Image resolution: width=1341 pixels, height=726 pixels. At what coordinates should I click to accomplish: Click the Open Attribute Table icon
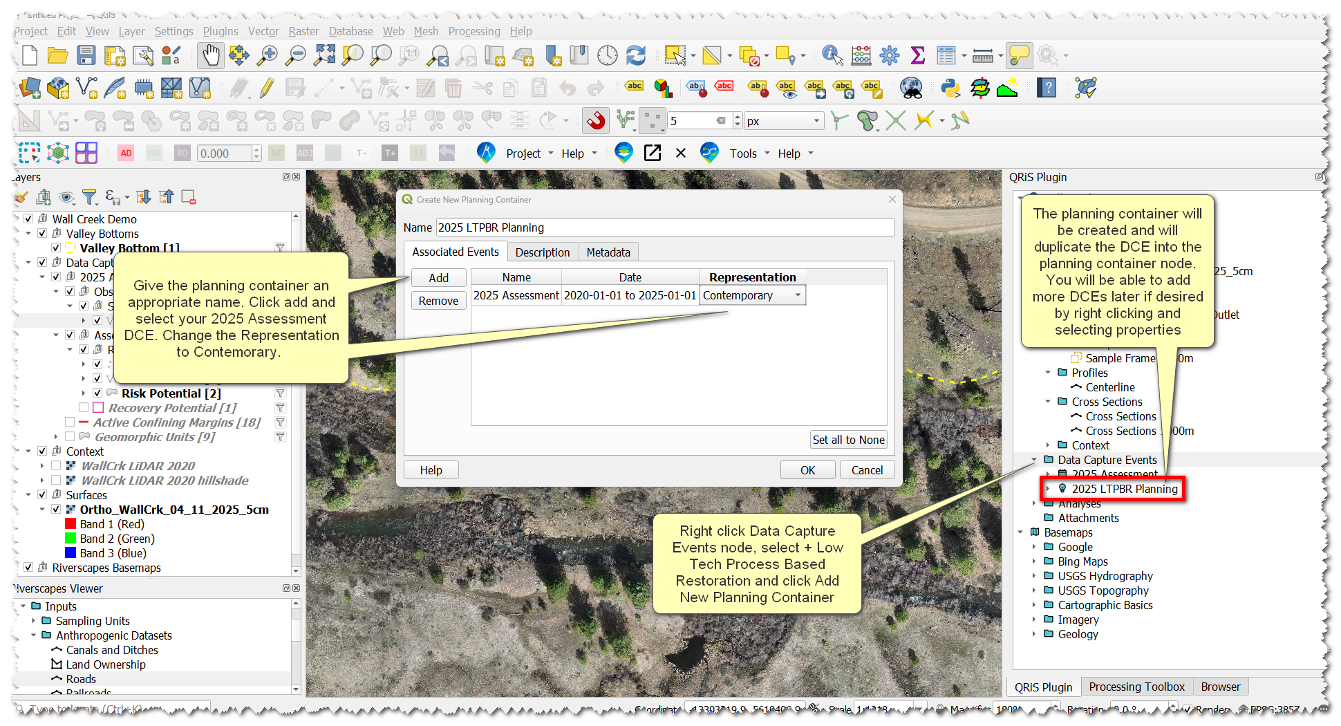(x=946, y=55)
